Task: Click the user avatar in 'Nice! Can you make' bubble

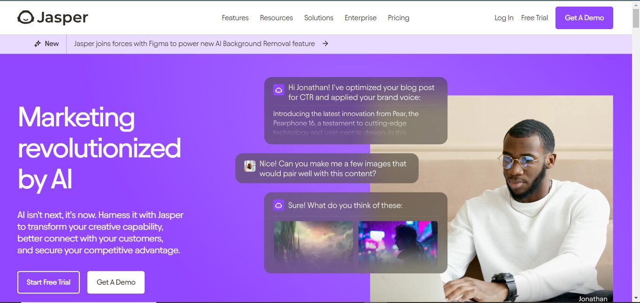Action: [x=250, y=166]
